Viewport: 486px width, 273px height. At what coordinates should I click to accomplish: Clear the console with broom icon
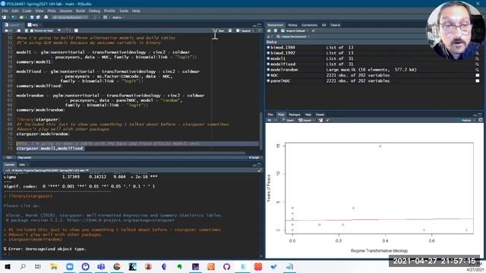(260, 170)
